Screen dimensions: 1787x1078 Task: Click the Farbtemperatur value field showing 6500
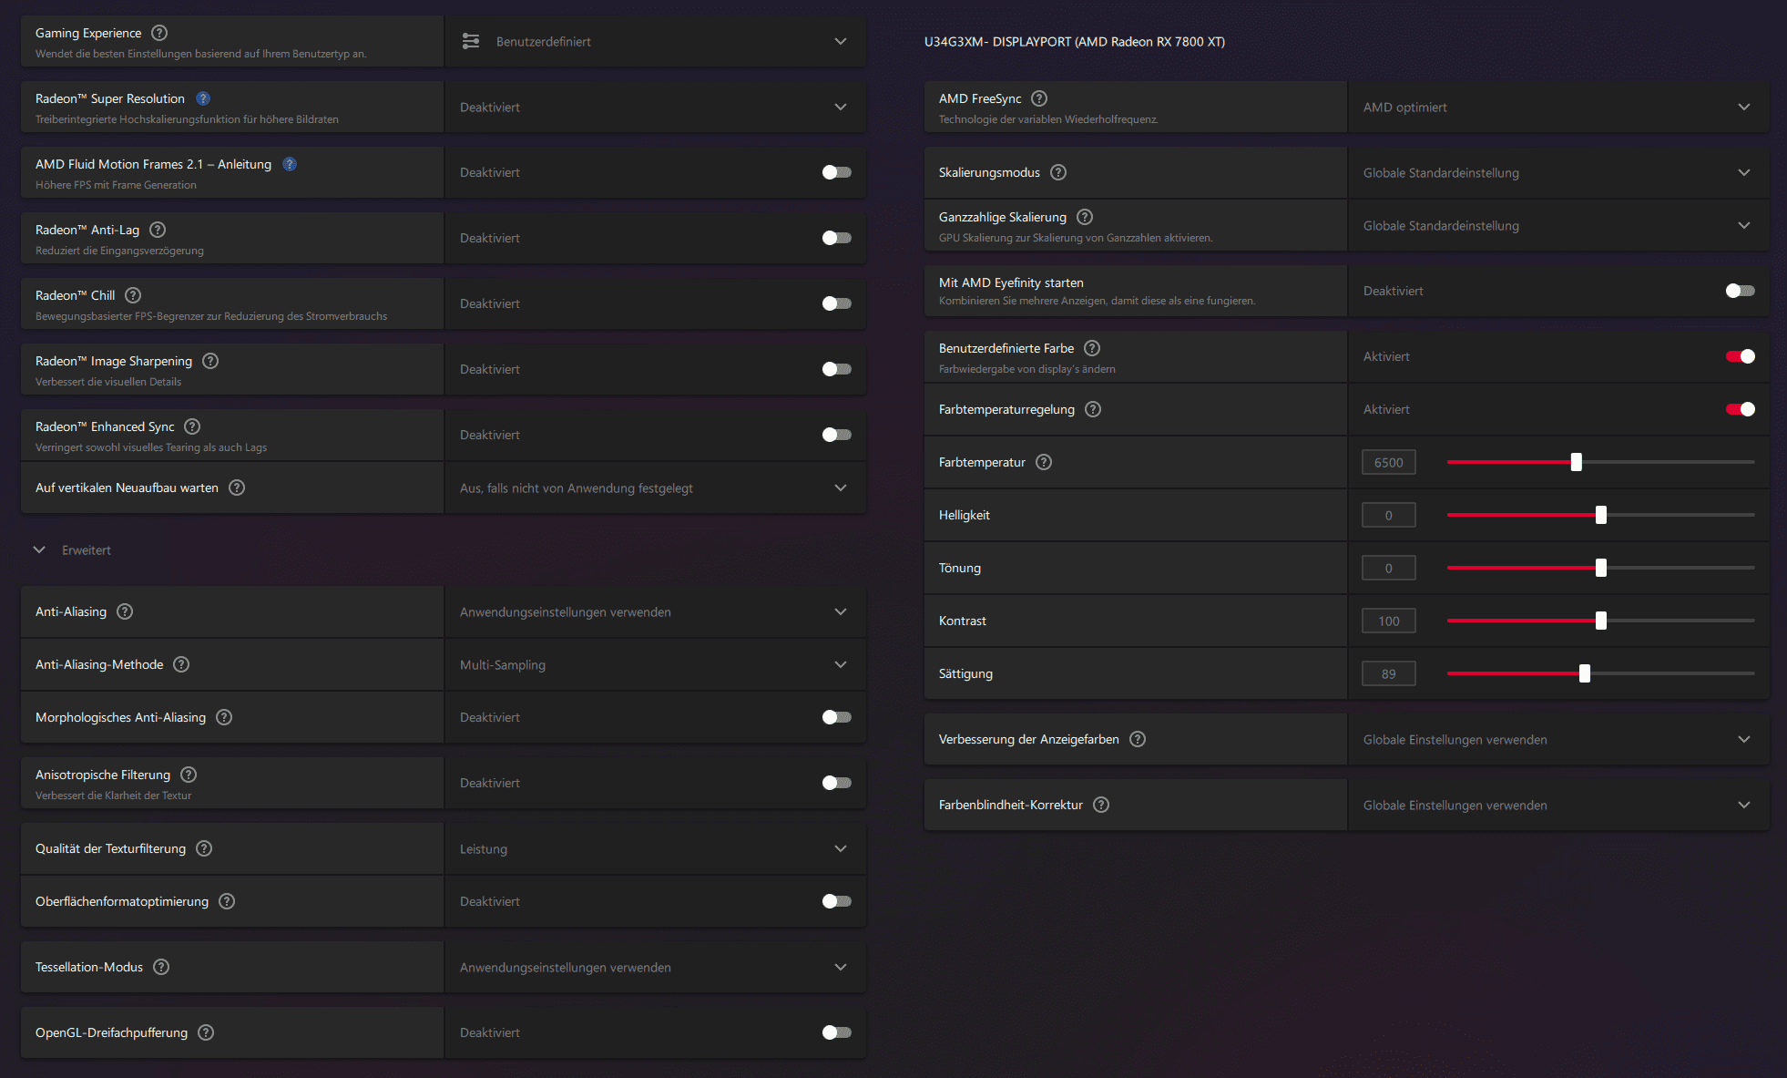point(1388,462)
